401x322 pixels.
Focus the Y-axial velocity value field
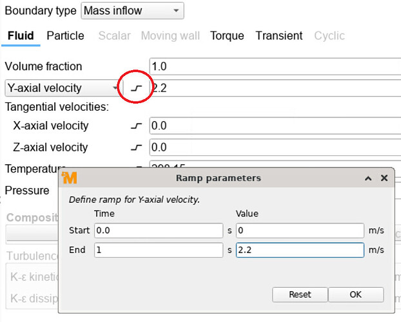tap(275, 88)
